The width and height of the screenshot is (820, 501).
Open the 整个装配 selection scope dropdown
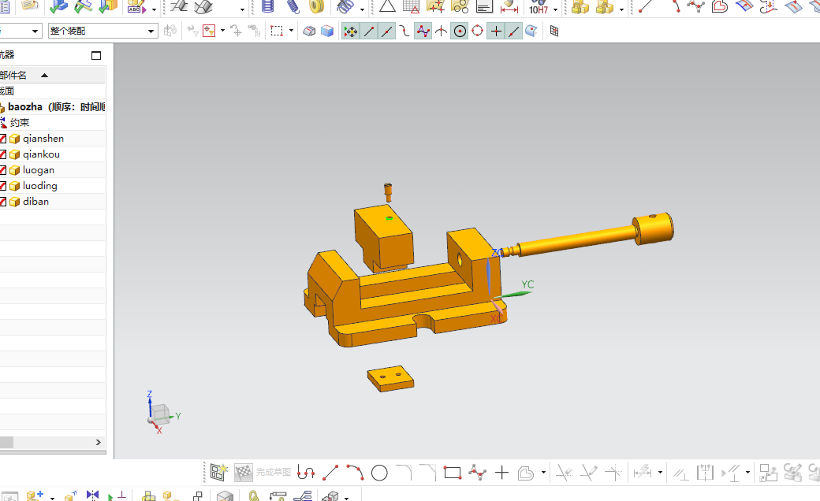[103, 31]
